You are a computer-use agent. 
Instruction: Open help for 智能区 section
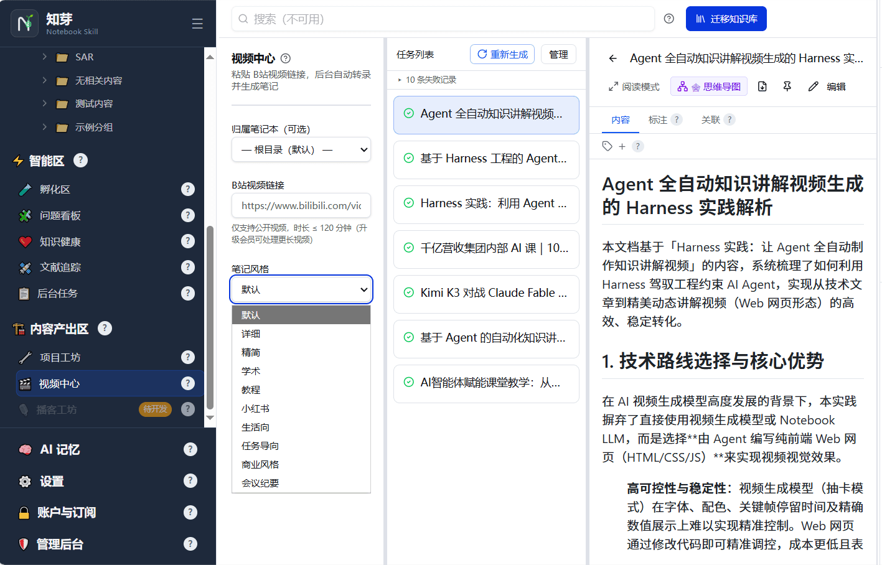click(80, 160)
